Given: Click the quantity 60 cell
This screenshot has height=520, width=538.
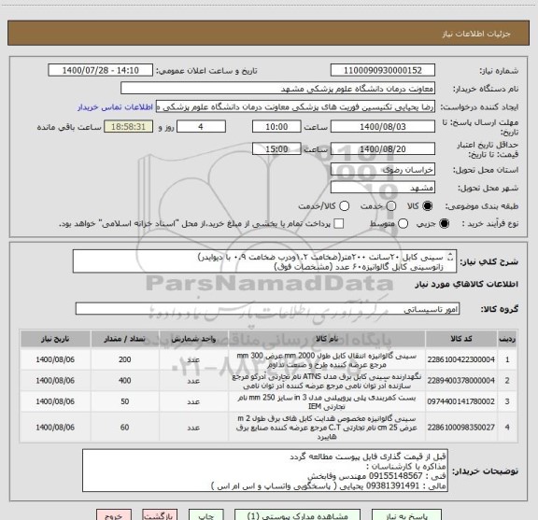Looking at the screenshot, I should (x=124, y=428).
